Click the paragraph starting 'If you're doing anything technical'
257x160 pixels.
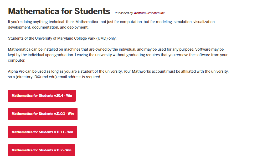coord(112,22)
